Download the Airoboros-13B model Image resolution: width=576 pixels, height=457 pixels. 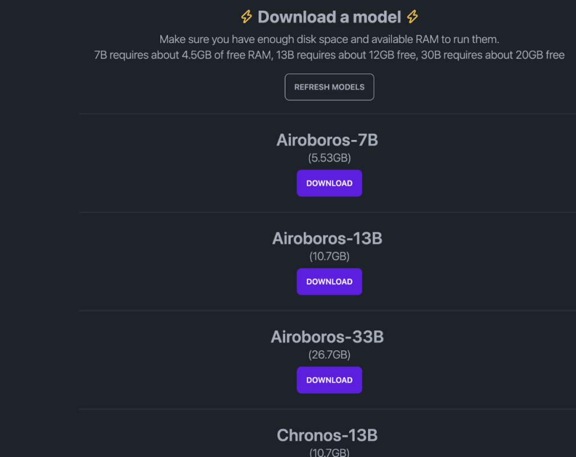coord(329,282)
